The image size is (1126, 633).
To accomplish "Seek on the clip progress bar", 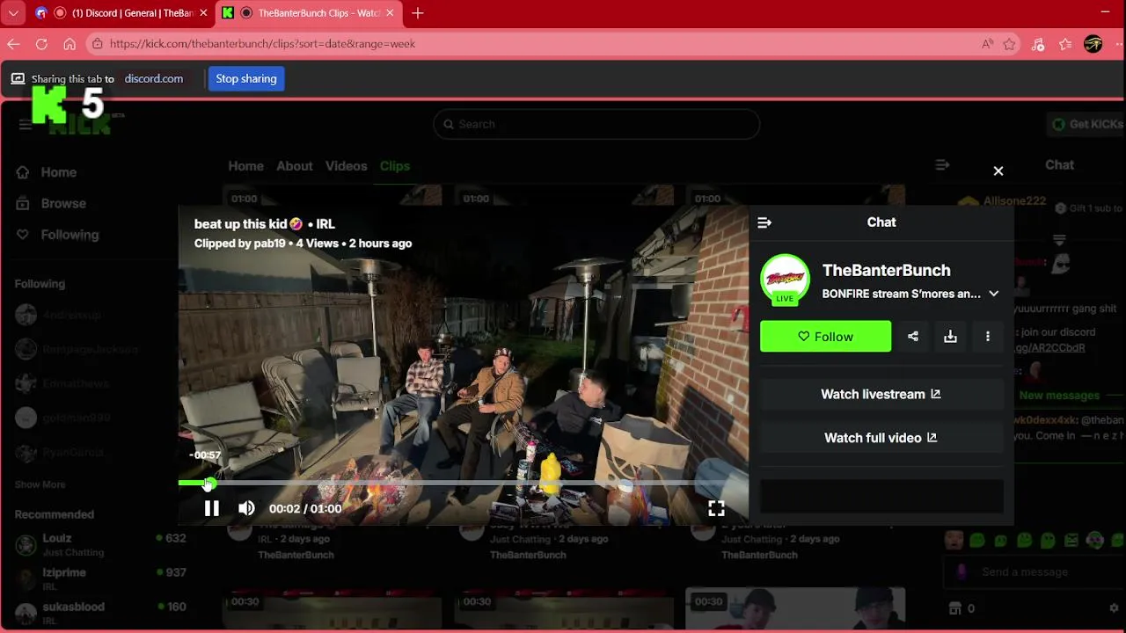I will click(x=463, y=483).
